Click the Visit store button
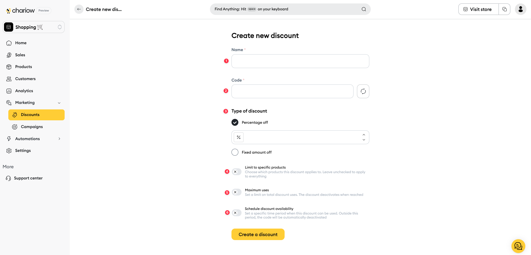This screenshot has height=255, width=531. pos(478,9)
